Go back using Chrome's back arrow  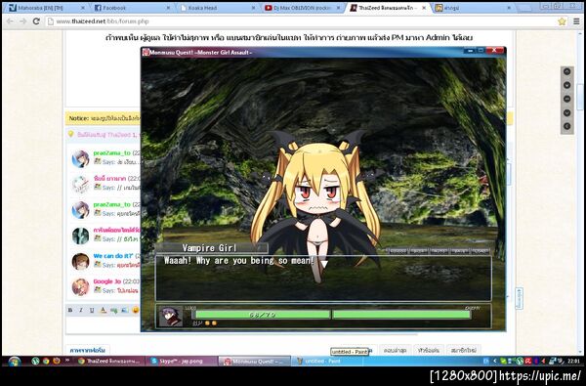10,21
